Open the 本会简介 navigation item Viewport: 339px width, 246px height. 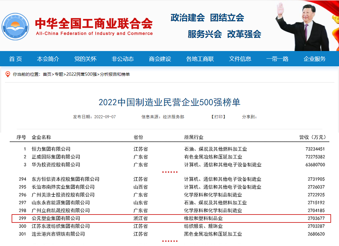click(48, 59)
